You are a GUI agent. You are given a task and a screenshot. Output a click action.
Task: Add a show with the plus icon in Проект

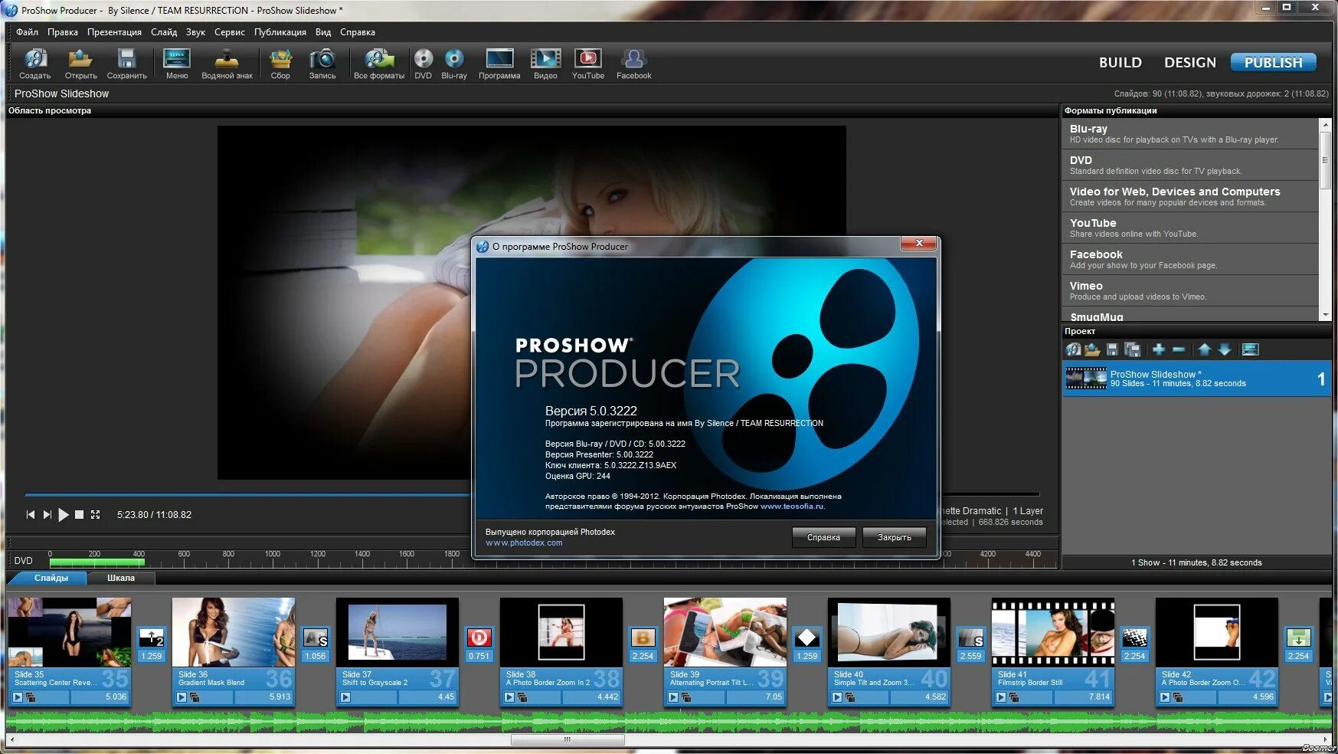(x=1159, y=349)
